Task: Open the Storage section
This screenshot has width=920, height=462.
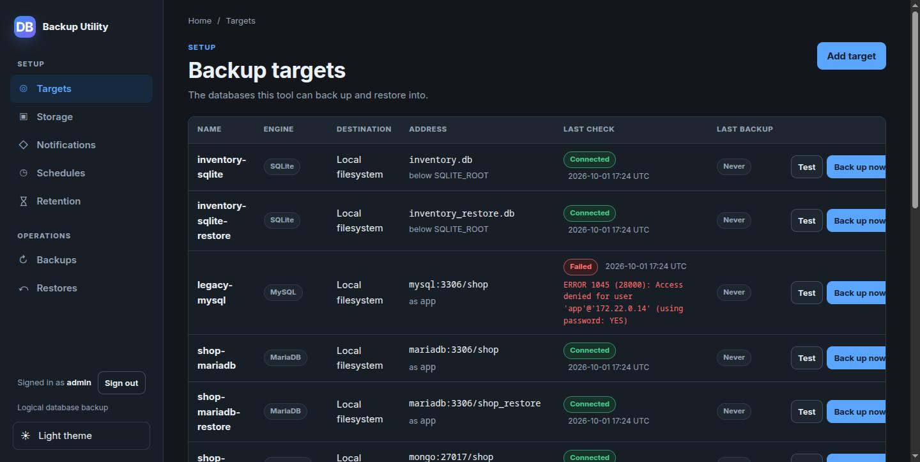Action: [81, 117]
